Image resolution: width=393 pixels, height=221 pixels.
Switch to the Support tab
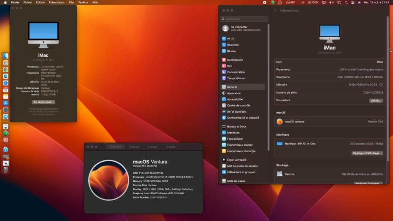pos(171,147)
